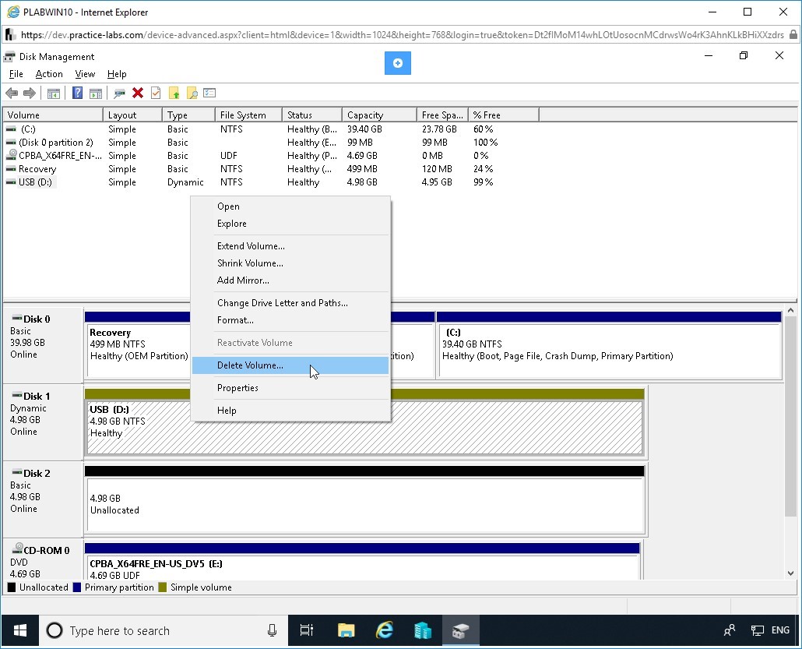Click the connect or rescan disk icon

[120, 93]
